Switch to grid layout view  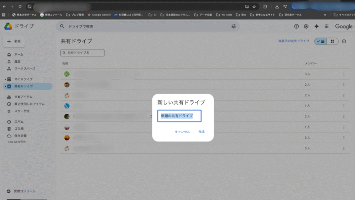tap(332, 41)
